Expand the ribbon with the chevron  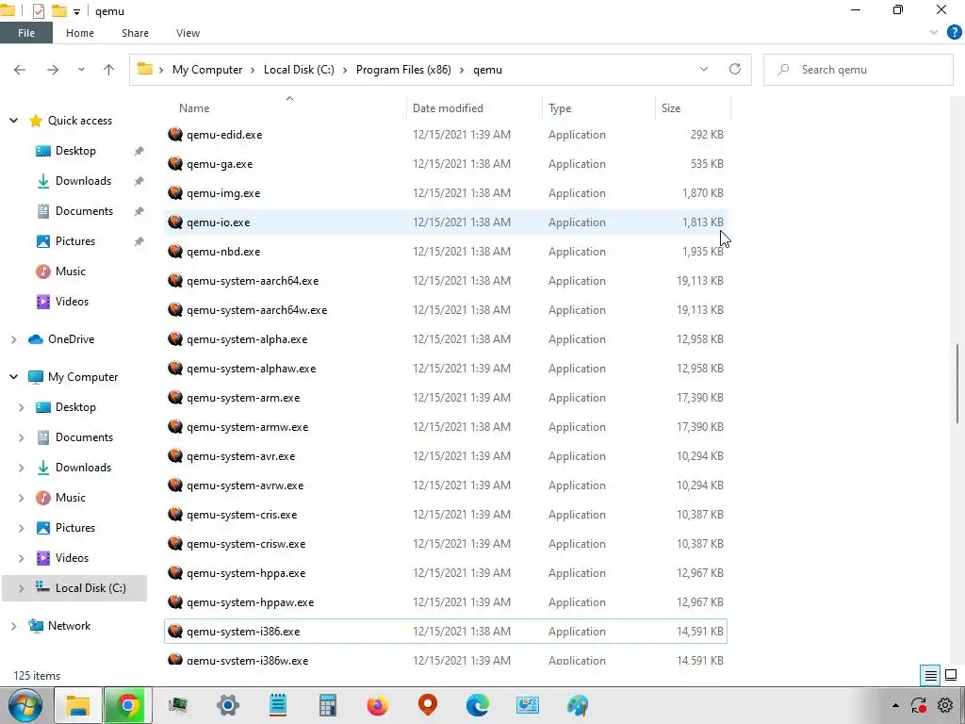[x=934, y=33]
